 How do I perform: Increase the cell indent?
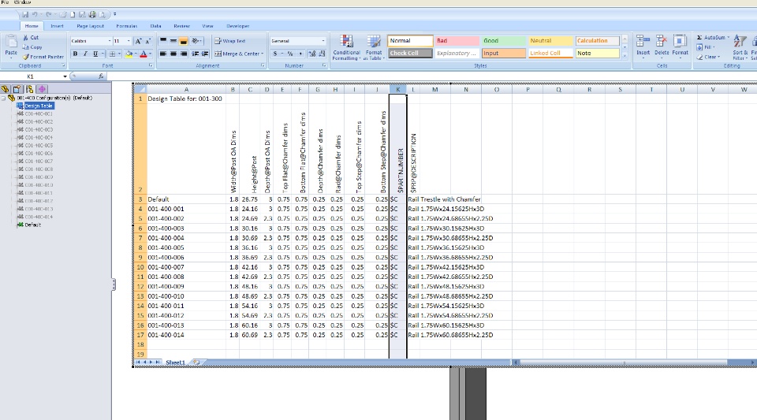click(x=205, y=54)
